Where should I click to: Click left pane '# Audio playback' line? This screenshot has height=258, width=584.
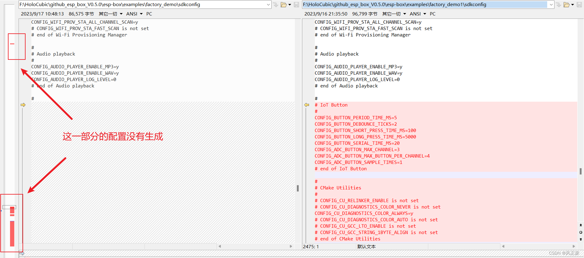(x=53, y=54)
